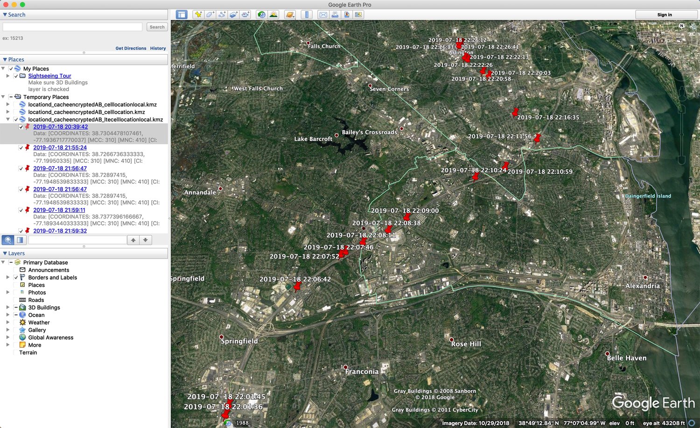Click the move item up arrow
Screen dimensions: 700x428
[133, 240]
